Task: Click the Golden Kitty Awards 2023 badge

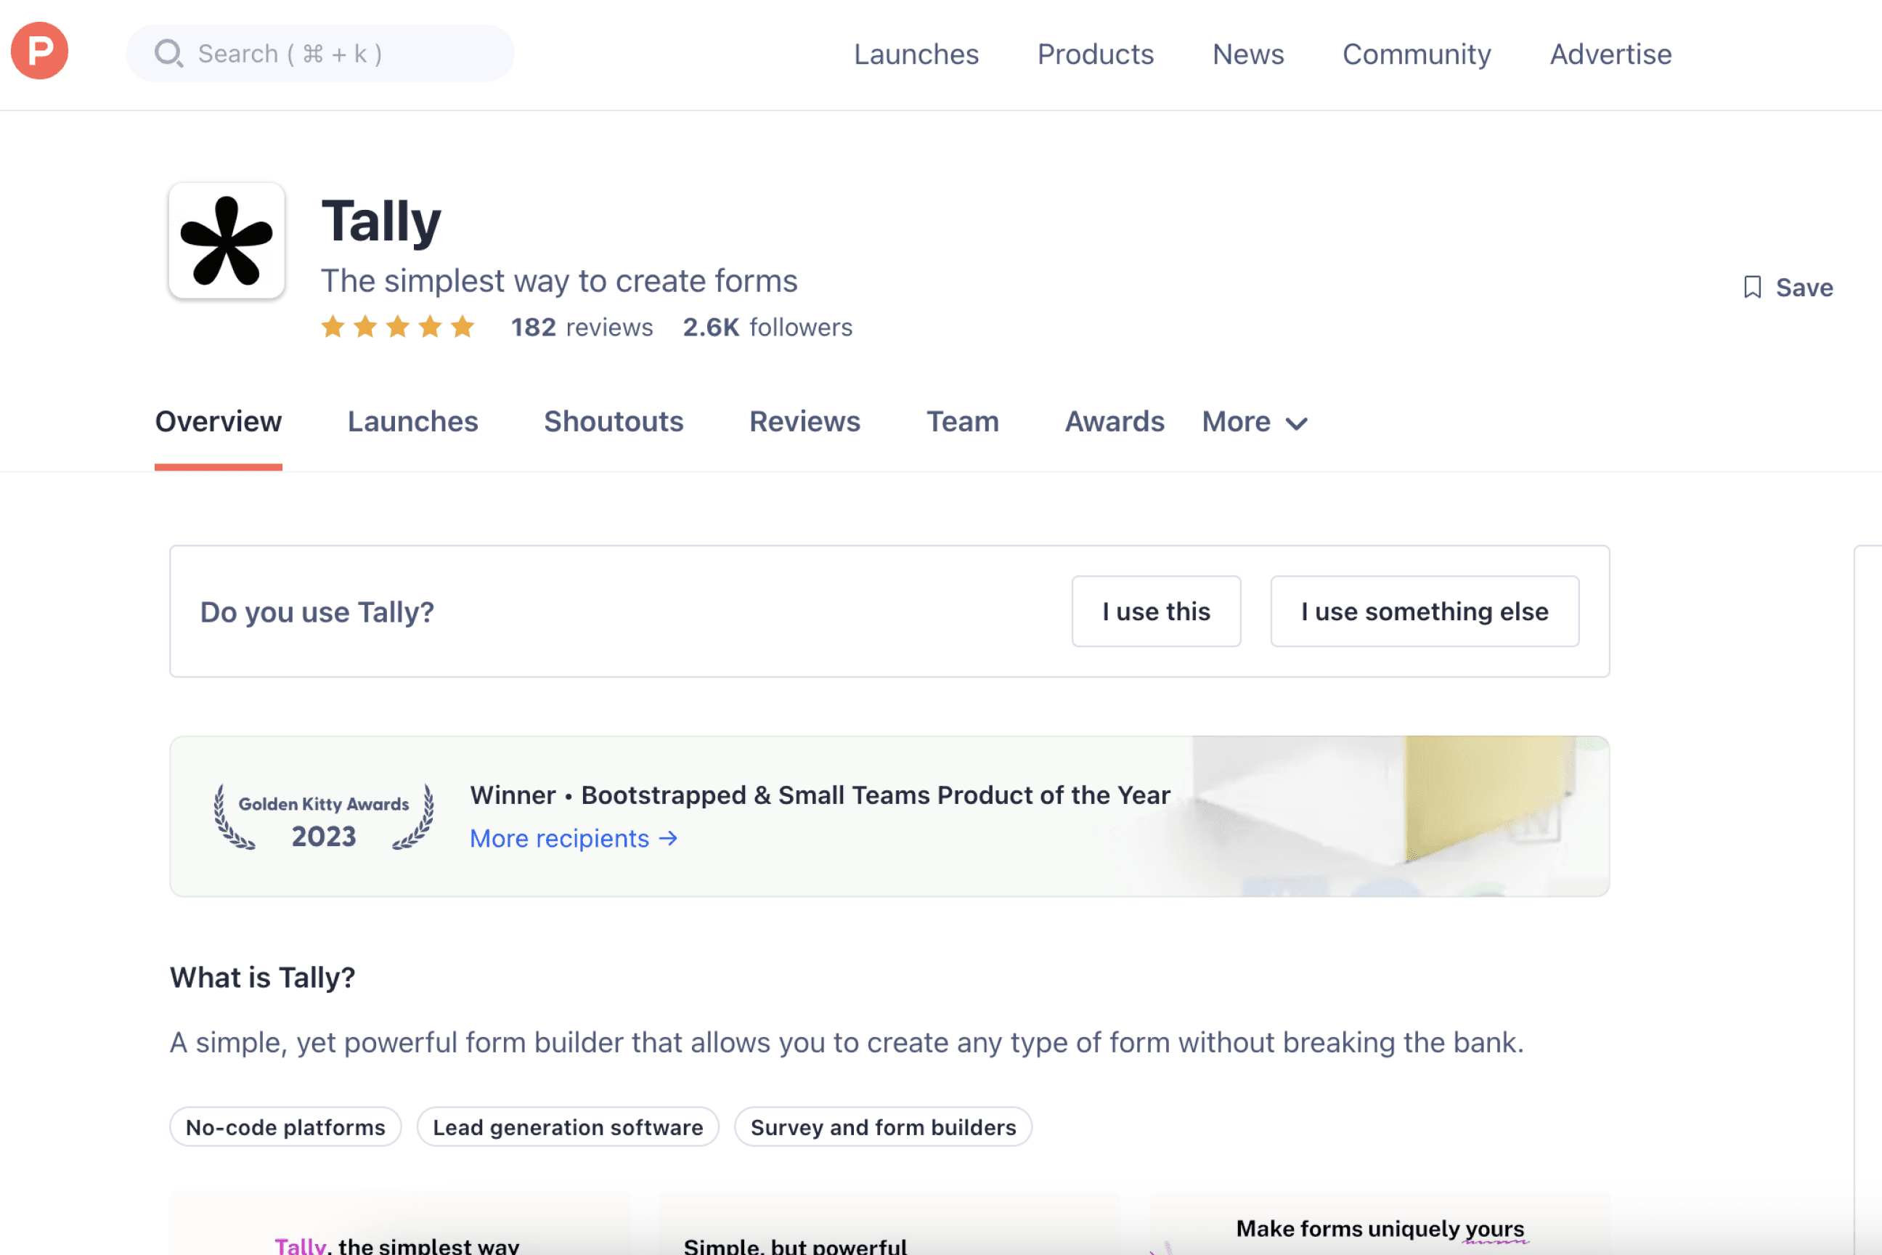Action: tap(323, 817)
